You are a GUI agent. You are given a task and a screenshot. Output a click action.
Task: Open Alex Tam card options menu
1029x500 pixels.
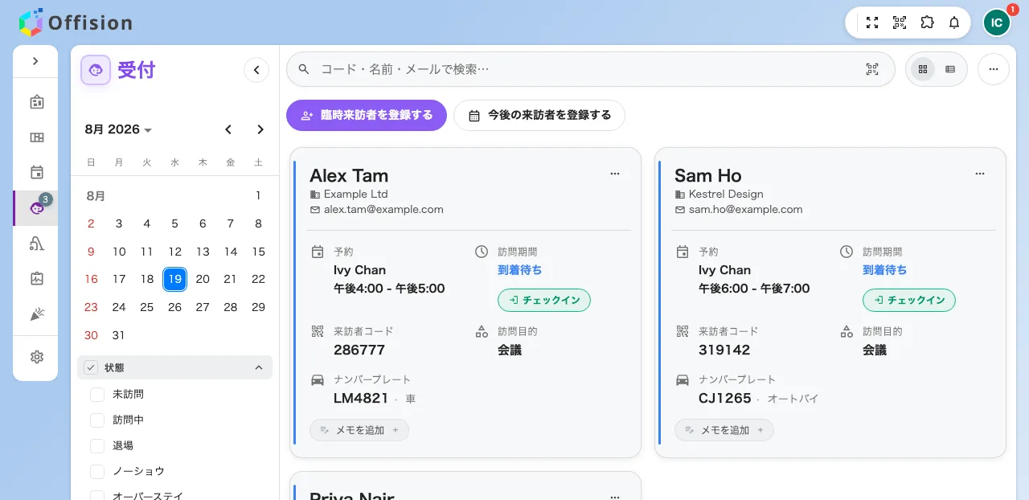click(x=615, y=174)
